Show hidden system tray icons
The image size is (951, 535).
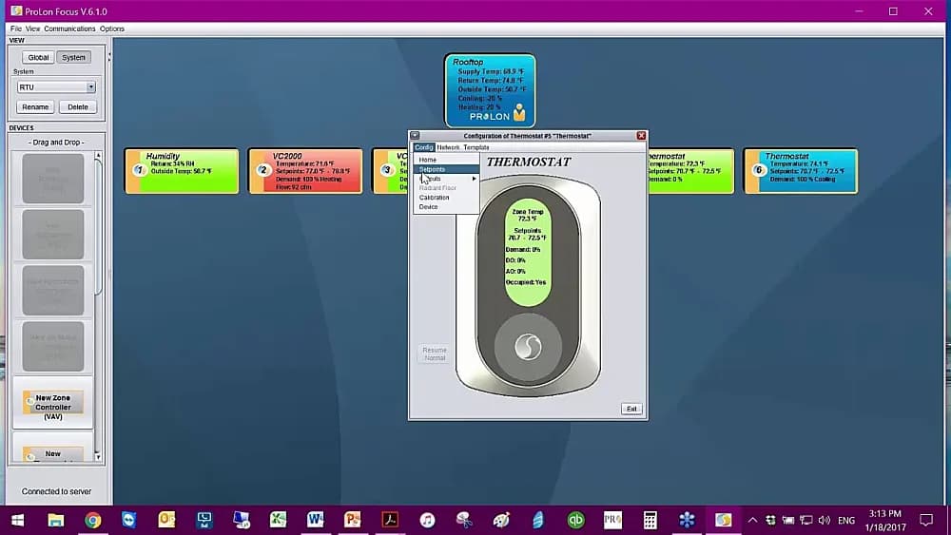click(752, 520)
